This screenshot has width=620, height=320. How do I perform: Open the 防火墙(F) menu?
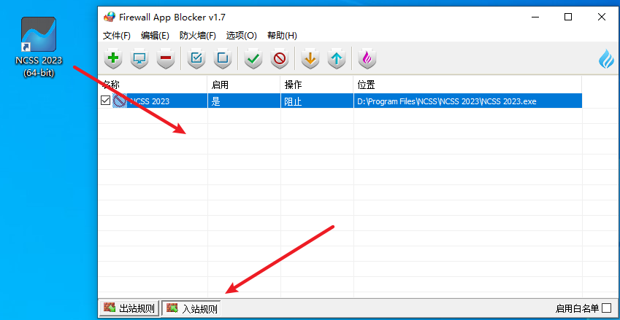click(197, 35)
